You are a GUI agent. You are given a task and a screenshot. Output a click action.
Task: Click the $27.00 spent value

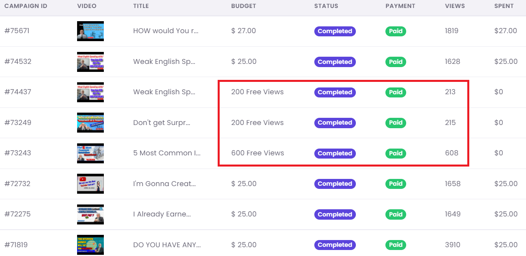[506, 31]
